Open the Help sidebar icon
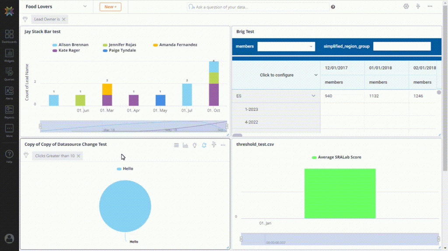This screenshot has width=448, height=251. (9, 156)
